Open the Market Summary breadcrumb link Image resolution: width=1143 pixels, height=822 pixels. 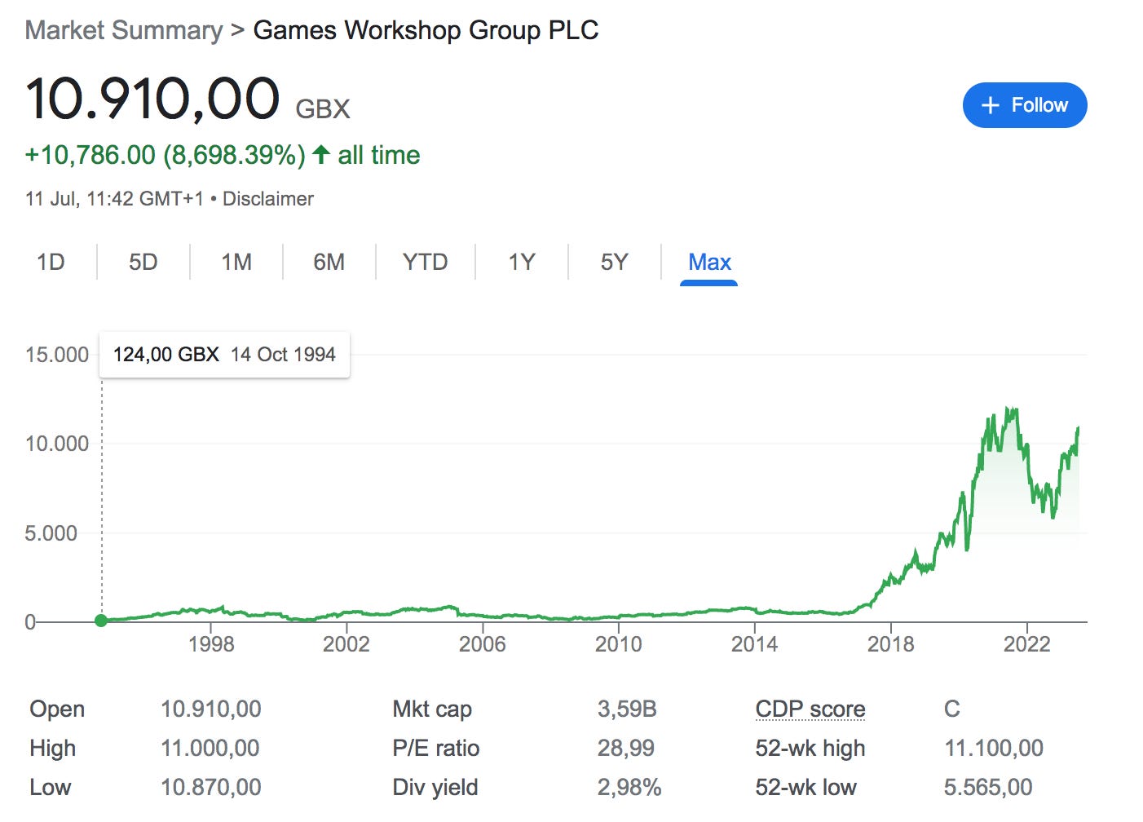click(x=124, y=30)
